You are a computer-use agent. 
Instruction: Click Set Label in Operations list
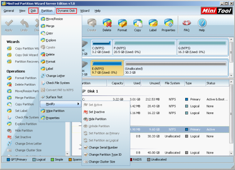(21, 111)
